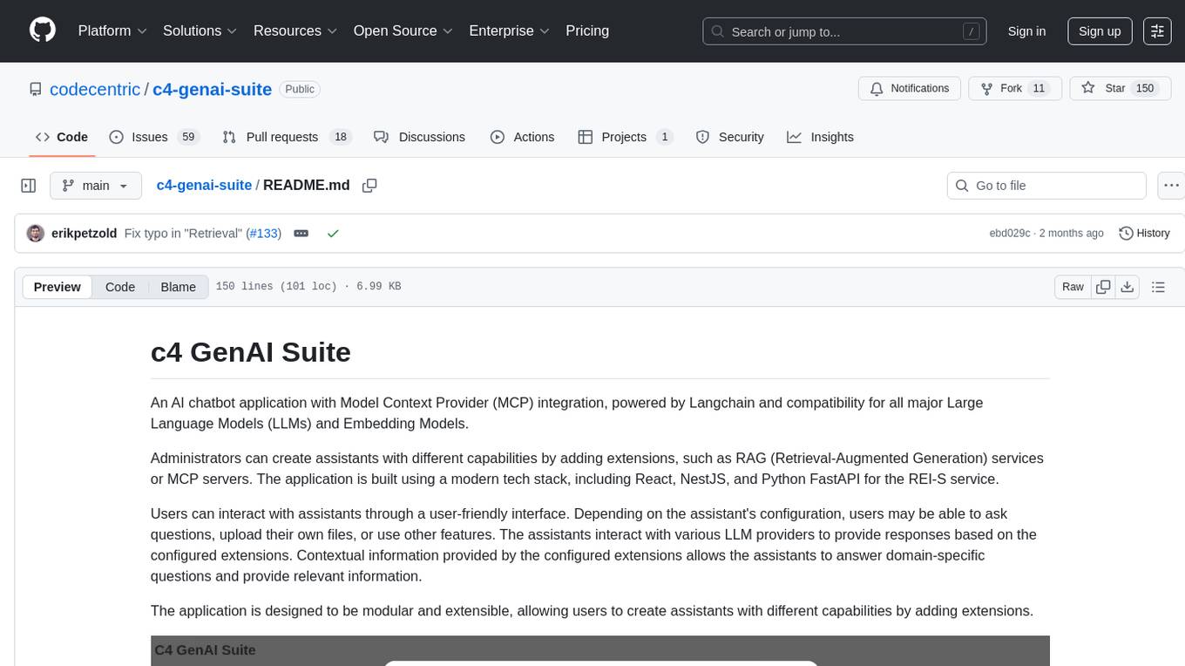Image resolution: width=1185 pixels, height=666 pixels.
Task: Open the commit ebd029c link
Action: click(x=1010, y=234)
